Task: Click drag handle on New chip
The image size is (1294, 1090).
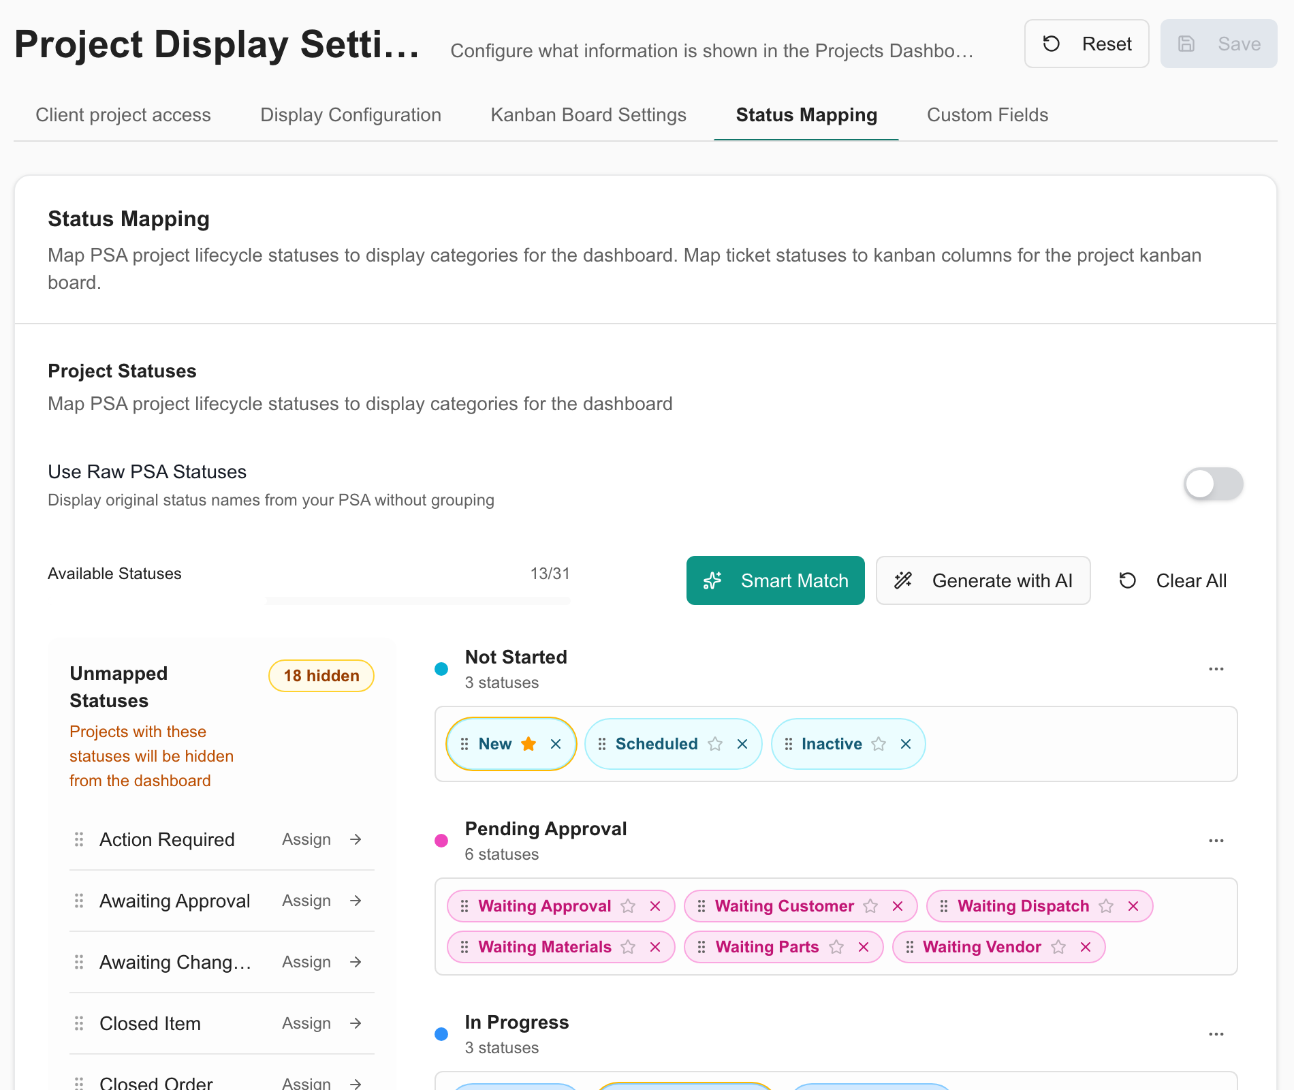Action: pyautogui.click(x=464, y=744)
